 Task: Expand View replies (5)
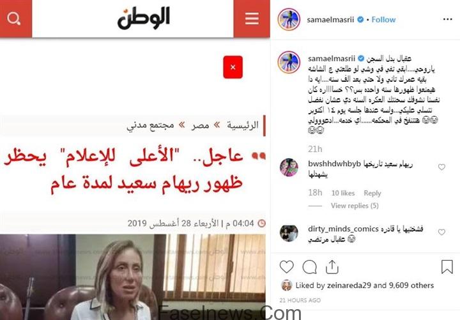355,206
